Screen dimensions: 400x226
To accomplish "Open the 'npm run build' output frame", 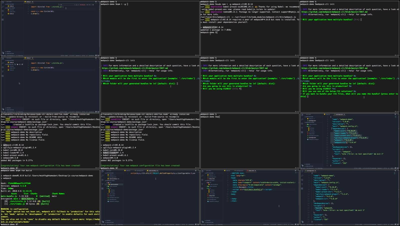I will tap(50, 198).
